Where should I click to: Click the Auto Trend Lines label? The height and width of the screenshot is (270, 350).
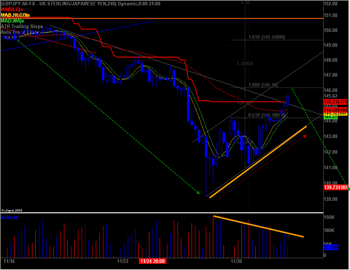(19, 32)
